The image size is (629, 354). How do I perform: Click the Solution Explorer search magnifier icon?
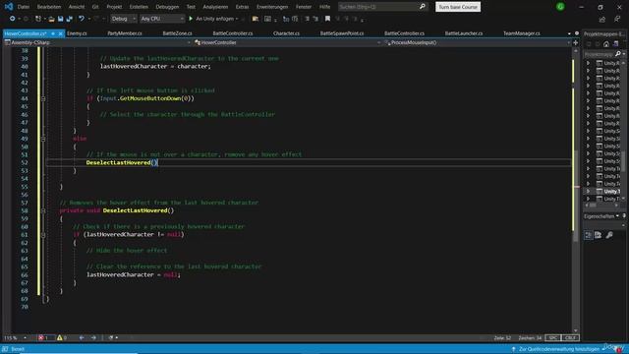[x=618, y=54]
